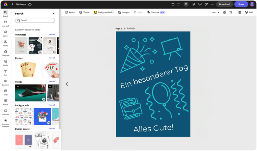Open Margins settings
The height and width of the screenshot is (151, 257).
pyautogui.click(x=124, y=12)
